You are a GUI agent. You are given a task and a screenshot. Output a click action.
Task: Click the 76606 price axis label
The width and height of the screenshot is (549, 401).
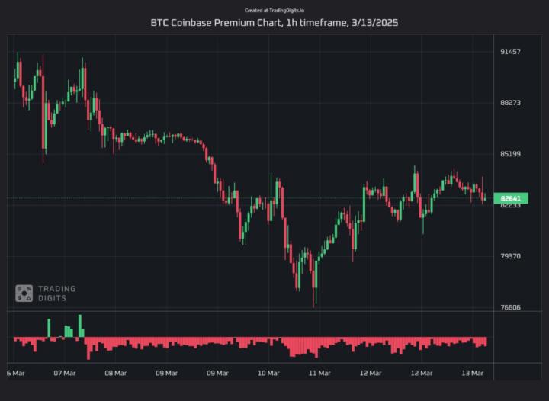coord(510,308)
